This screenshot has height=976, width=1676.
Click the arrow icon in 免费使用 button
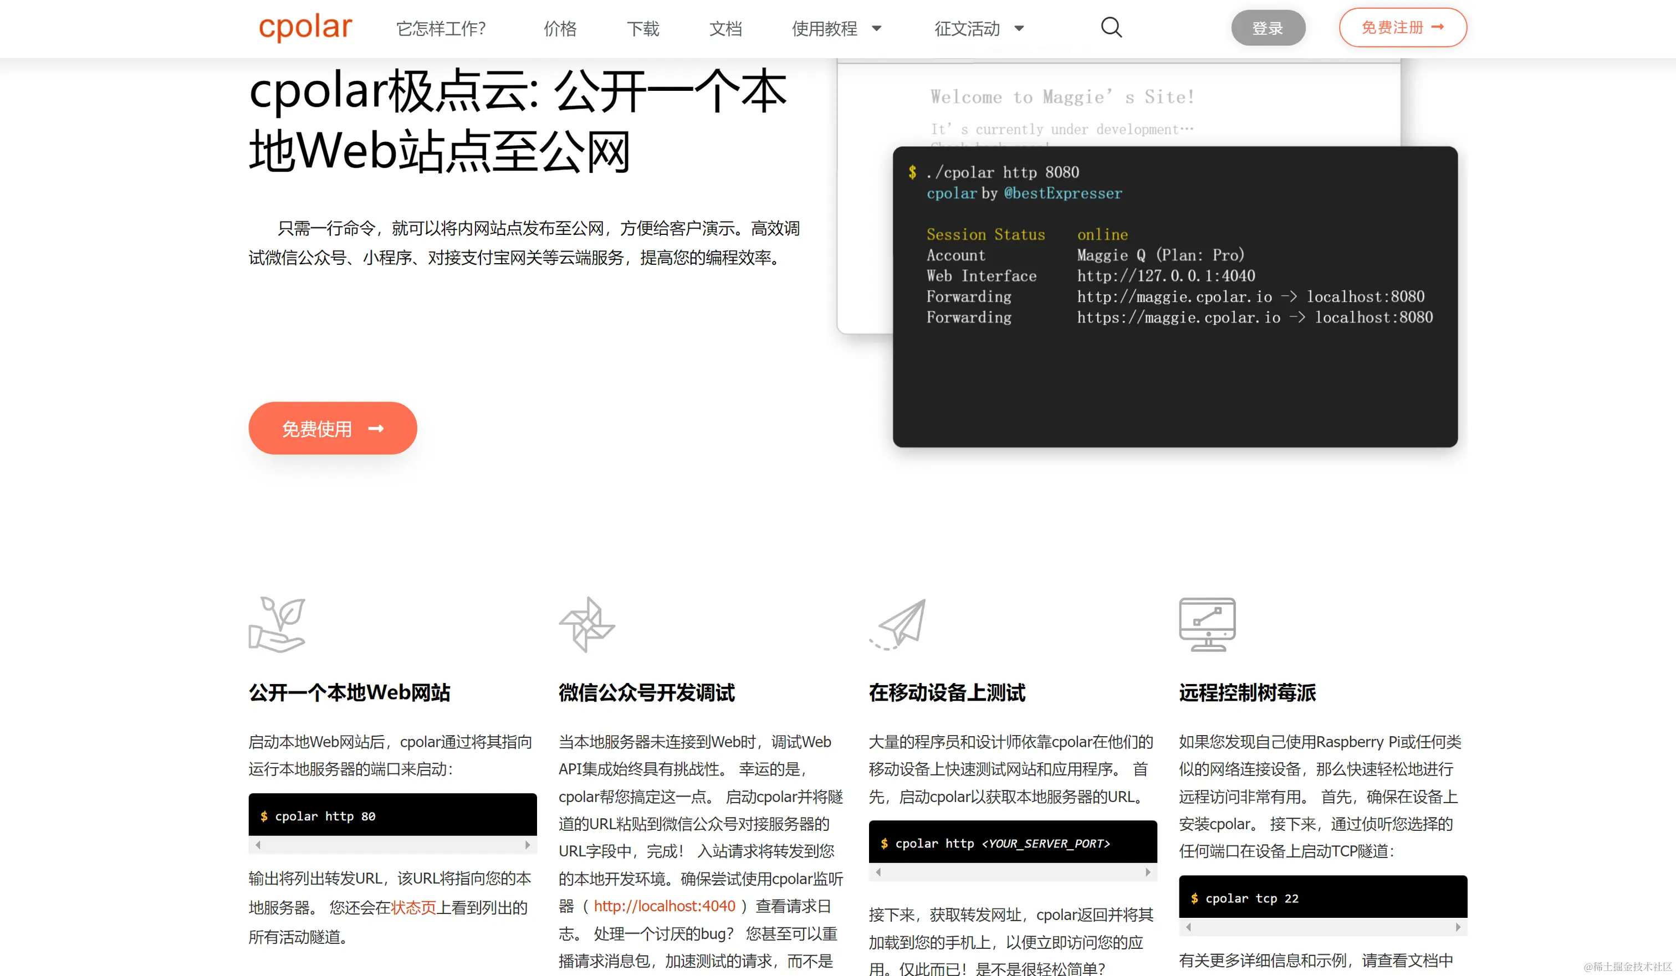coord(376,428)
